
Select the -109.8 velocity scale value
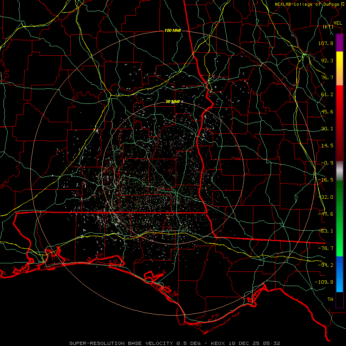click(324, 282)
